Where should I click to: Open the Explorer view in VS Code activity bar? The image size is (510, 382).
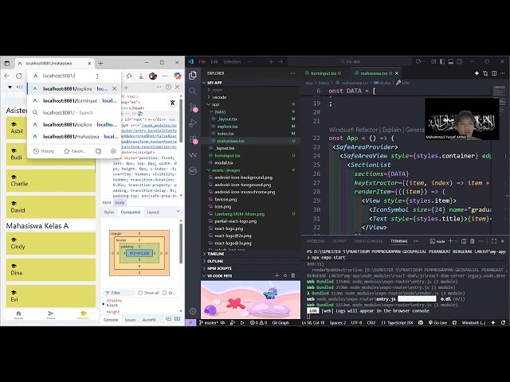[x=193, y=76]
